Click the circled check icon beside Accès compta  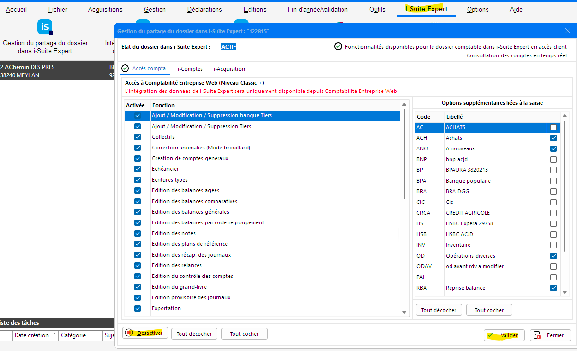126,68
